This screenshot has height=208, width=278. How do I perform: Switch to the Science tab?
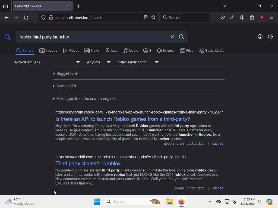pyautogui.click(x=165, y=51)
